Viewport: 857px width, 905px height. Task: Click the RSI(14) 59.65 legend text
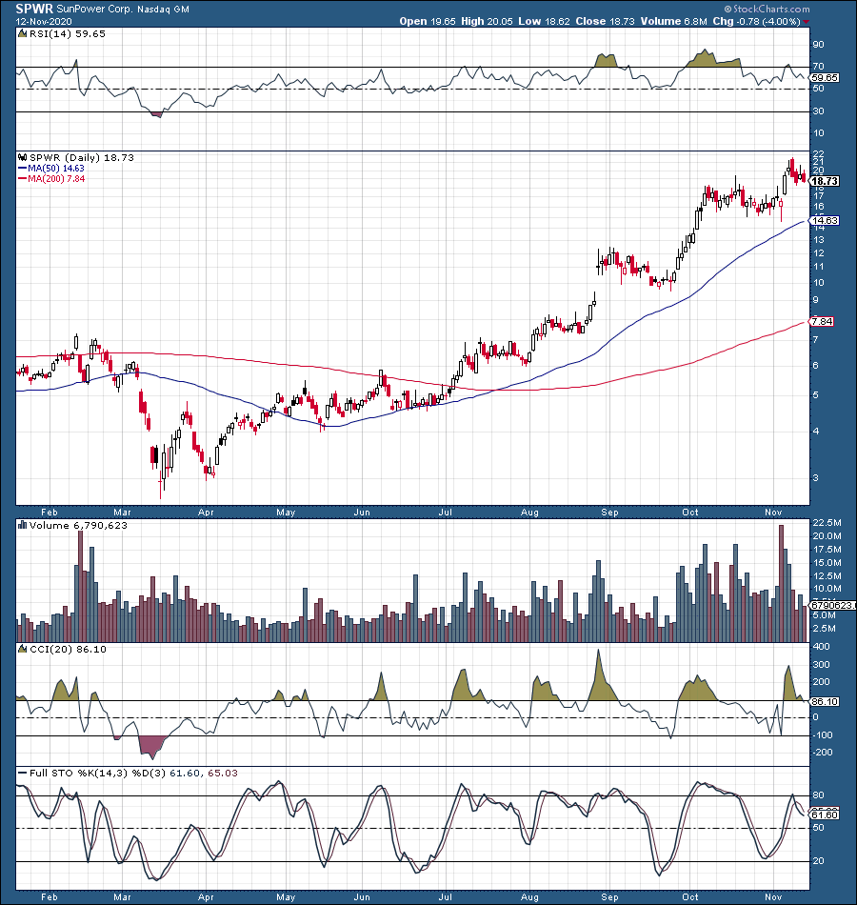(68, 34)
